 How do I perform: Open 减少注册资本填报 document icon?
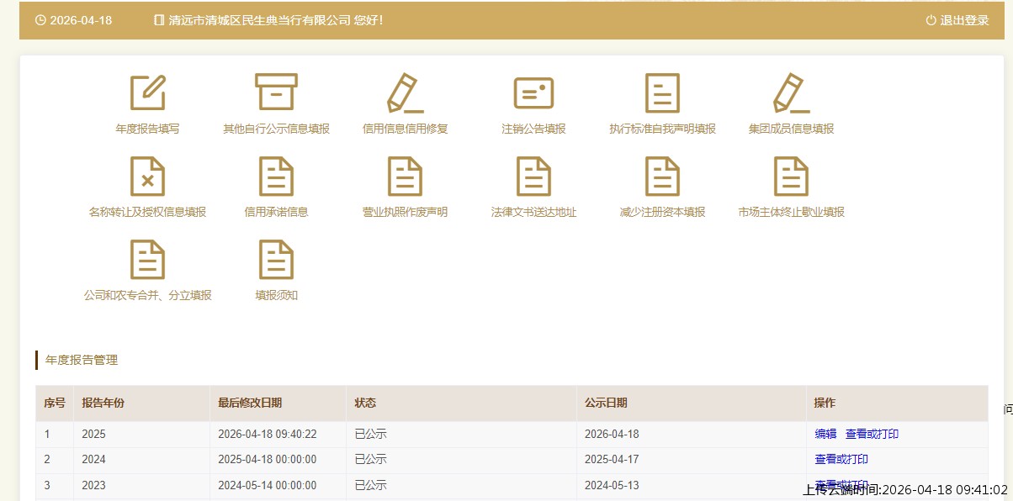[662, 177]
